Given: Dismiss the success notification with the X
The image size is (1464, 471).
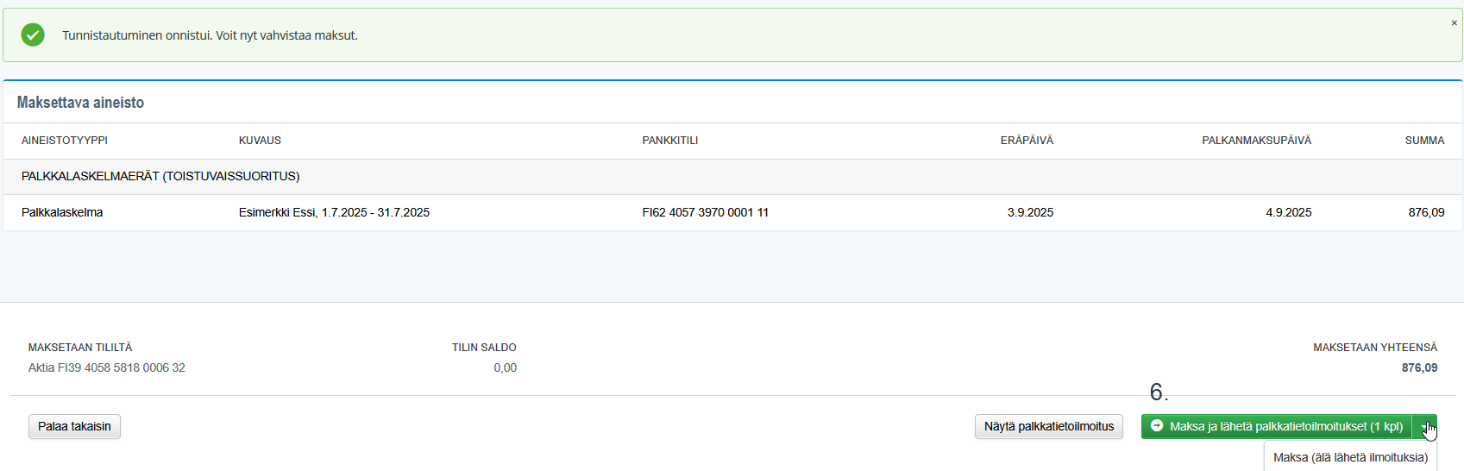Looking at the screenshot, I should point(1454,23).
